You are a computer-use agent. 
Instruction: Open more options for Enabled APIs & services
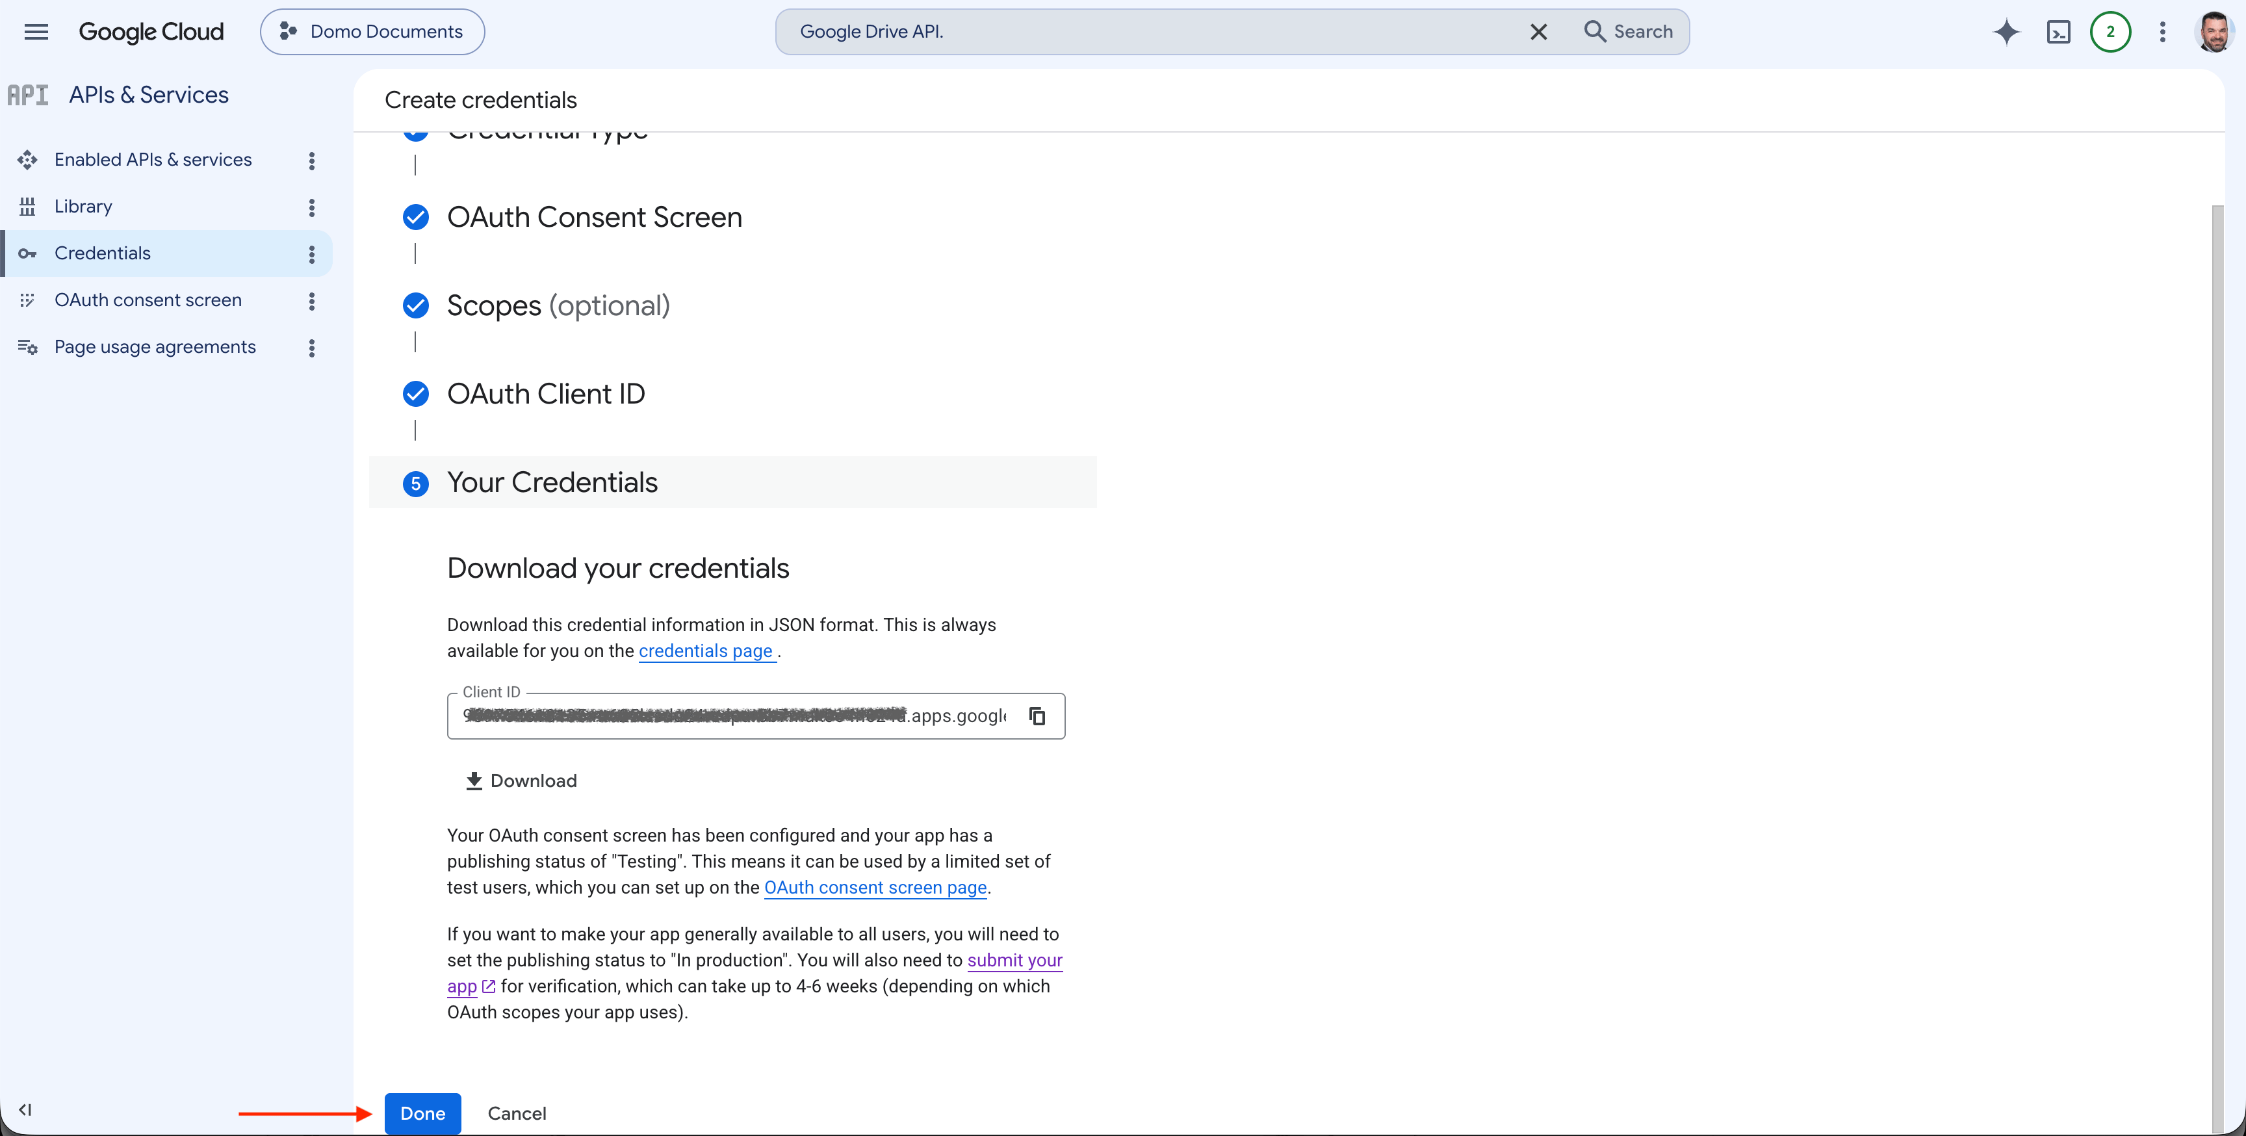[x=311, y=161]
